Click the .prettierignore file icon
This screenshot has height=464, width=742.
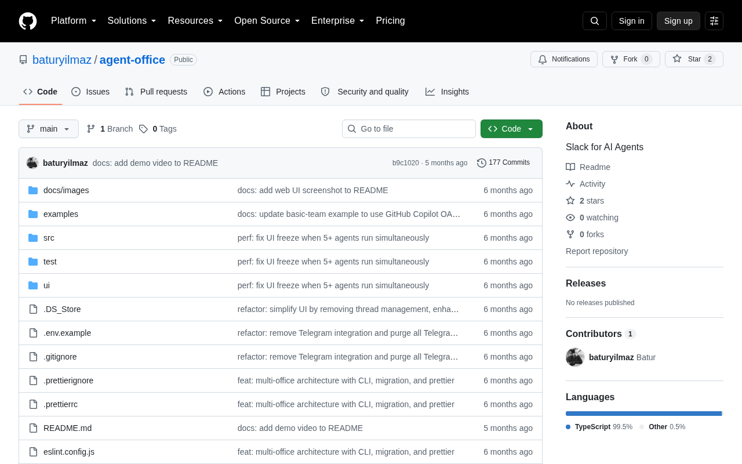33,380
